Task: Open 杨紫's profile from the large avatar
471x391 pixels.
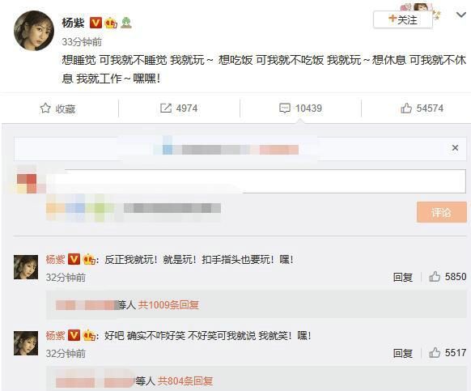Action: point(34,31)
